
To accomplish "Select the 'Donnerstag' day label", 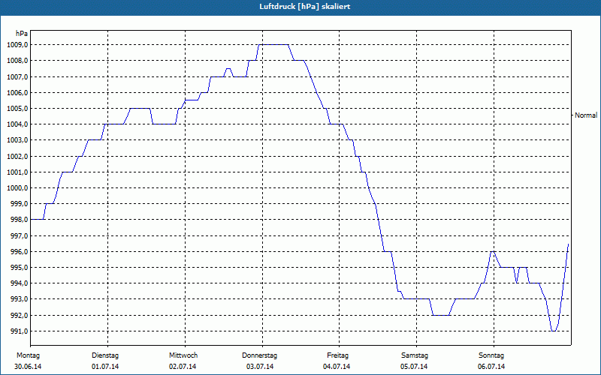I will tap(259, 355).
